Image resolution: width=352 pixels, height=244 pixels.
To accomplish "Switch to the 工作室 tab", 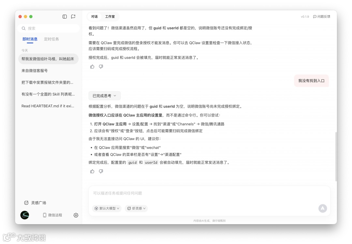I will coord(110,17).
